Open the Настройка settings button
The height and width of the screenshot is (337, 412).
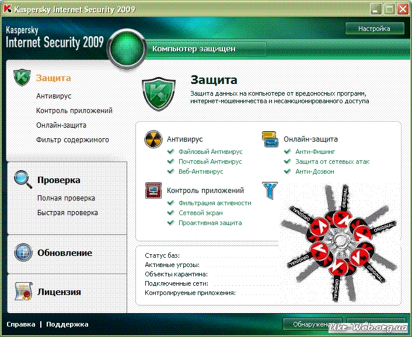(375, 29)
